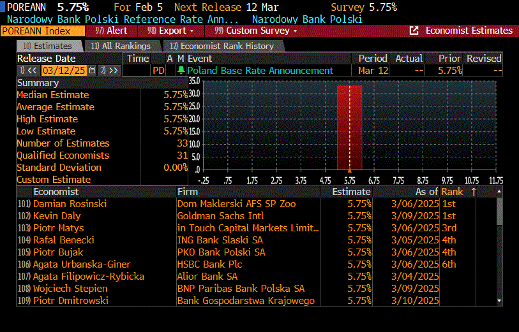
Task: Click the economist list scrollbar thumb
Action: click(499, 212)
